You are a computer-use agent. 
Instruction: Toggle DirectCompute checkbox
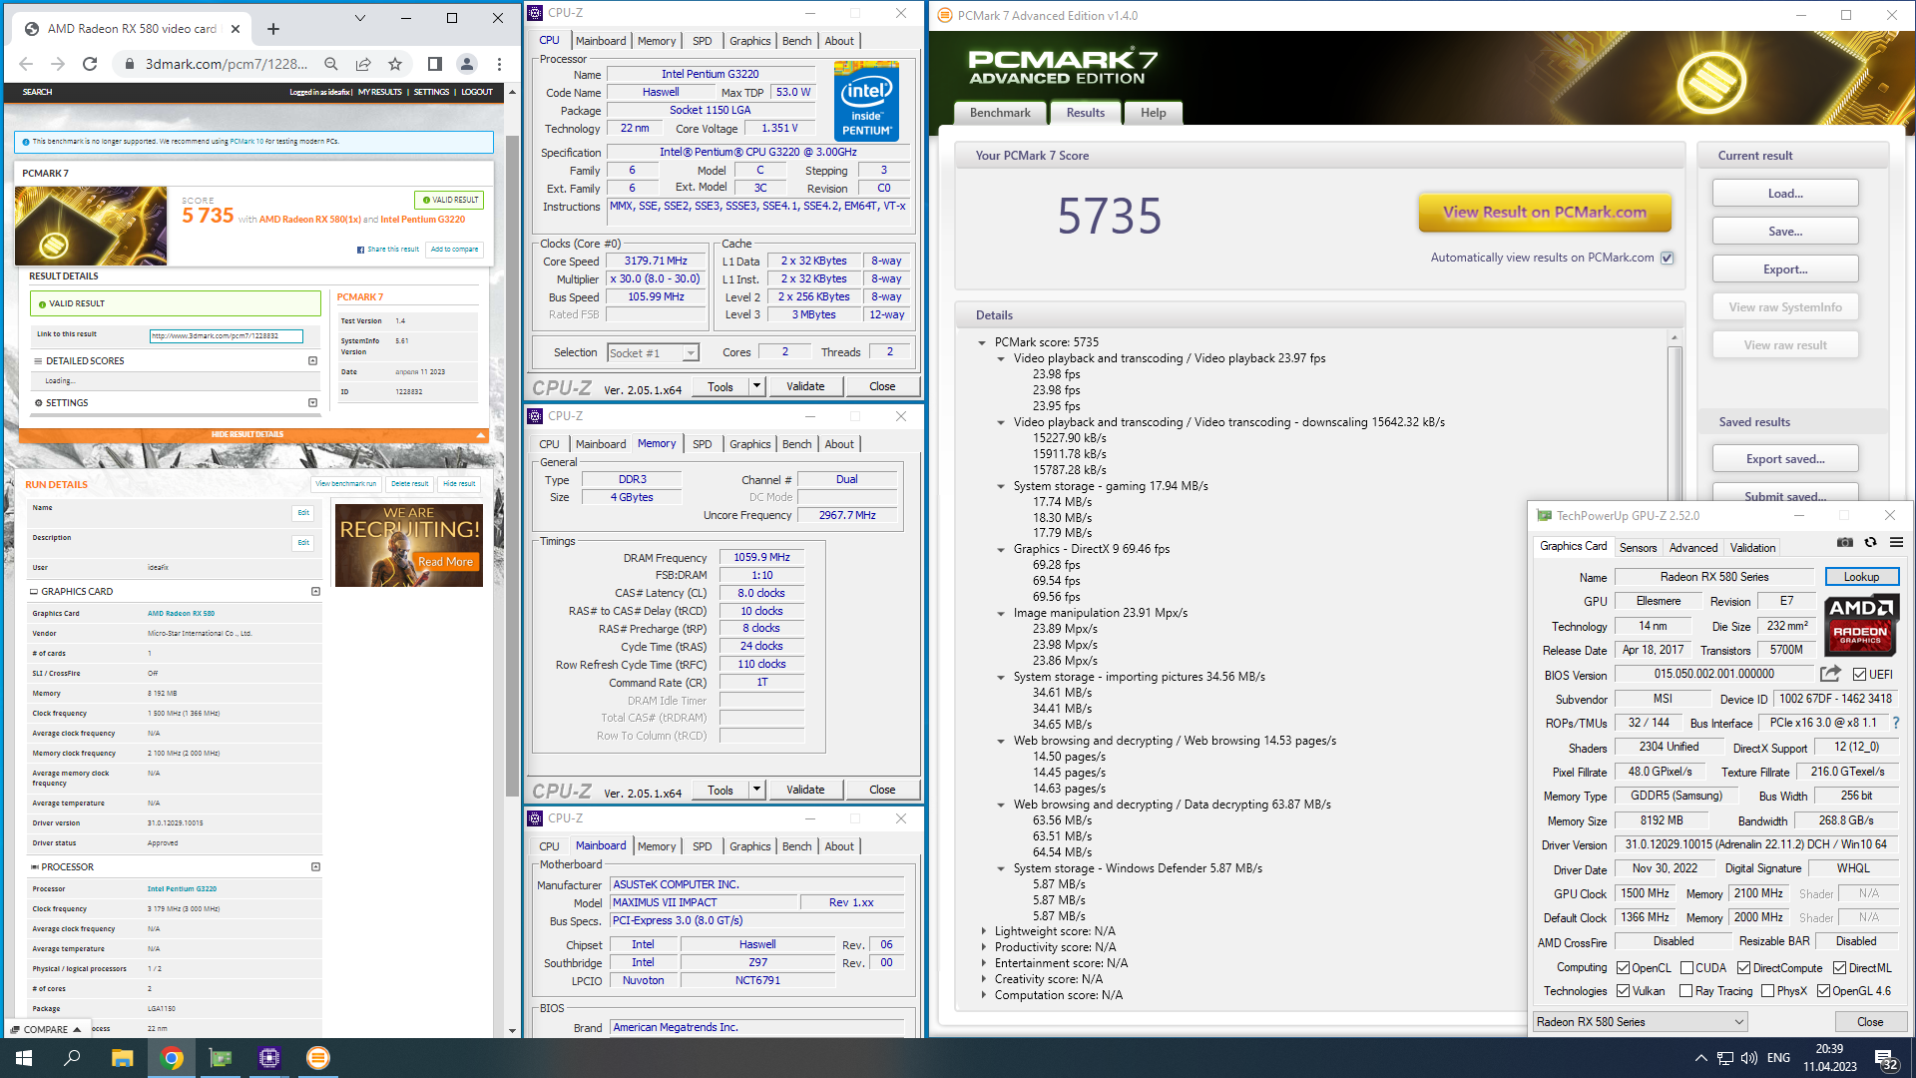click(x=1743, y=968)
